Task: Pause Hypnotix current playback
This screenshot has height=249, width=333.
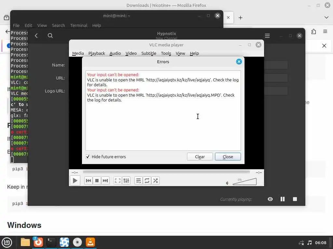Action: click(283, 199)
